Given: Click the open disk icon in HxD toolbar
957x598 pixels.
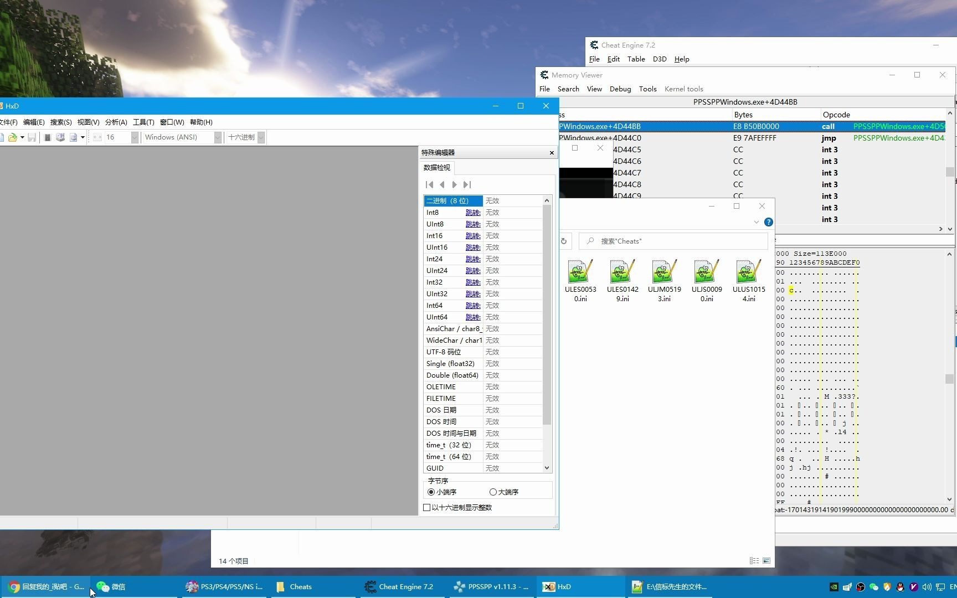Looking at the screenshot, I should (x=60, y=137).
